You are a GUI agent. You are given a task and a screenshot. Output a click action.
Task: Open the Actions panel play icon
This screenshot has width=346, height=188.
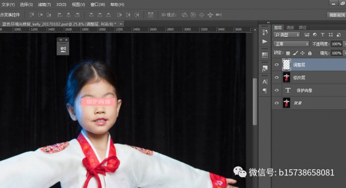click(265, 42)
